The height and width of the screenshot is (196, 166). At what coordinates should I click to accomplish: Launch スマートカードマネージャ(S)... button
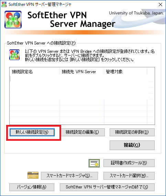click(x=69, y=176)
